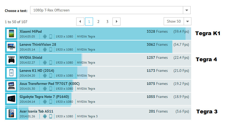This screenshot has width=225, height=124.
Task: Open the Xiaomi MiPad device name link
Action: [x=31, y=31]
